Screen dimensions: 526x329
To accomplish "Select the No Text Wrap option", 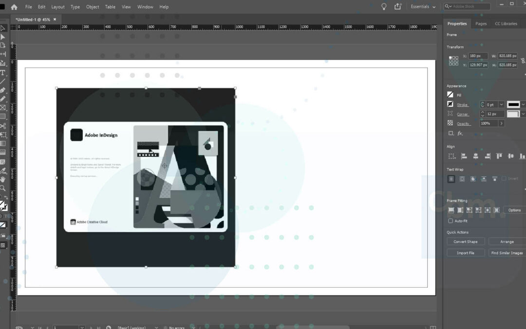I will tap(451, 179).
